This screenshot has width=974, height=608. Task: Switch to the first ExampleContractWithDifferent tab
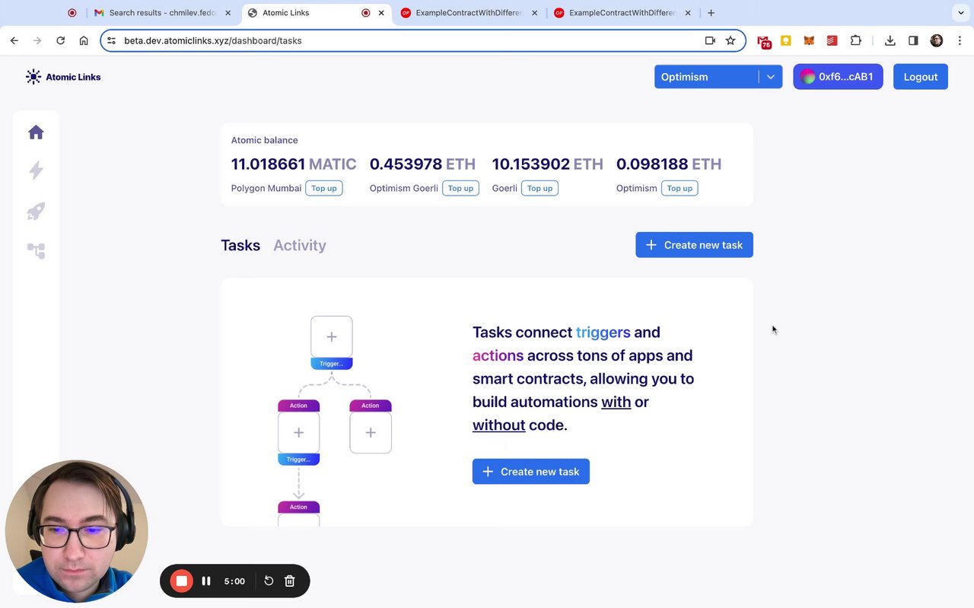tap(469, 13)
